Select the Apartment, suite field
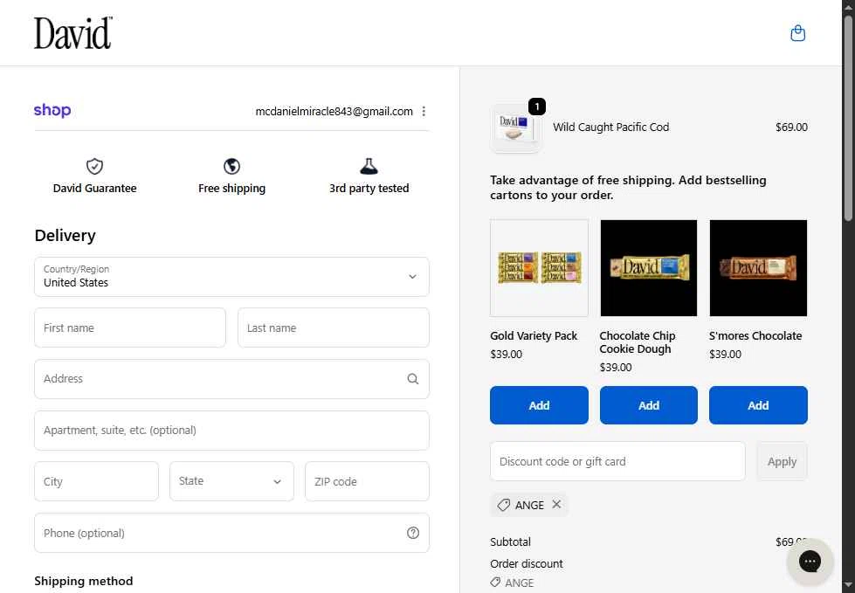Screen dimensions: 855x593 pos(231,430)
